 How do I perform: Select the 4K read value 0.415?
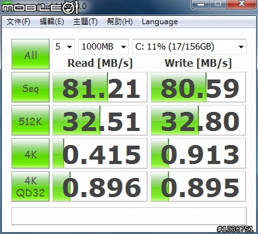pos(100,153)
